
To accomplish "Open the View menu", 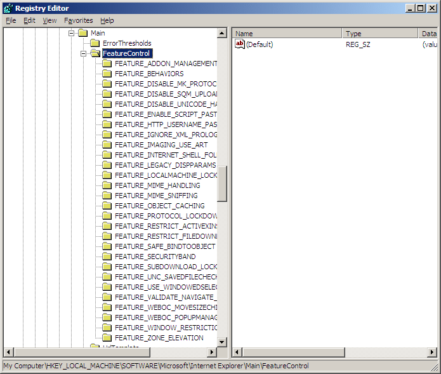I will (x=49, y=20).
